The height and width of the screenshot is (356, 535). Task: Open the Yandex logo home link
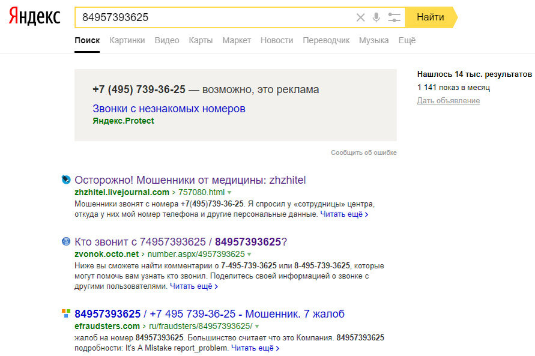point(34,16)
